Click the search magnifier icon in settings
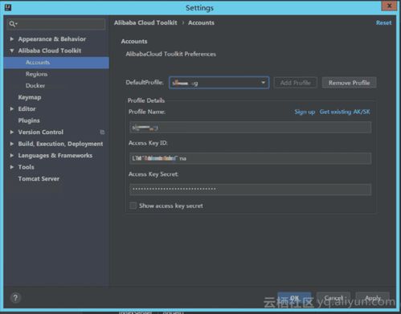401x314 pixels. click(x=13, y=24)
